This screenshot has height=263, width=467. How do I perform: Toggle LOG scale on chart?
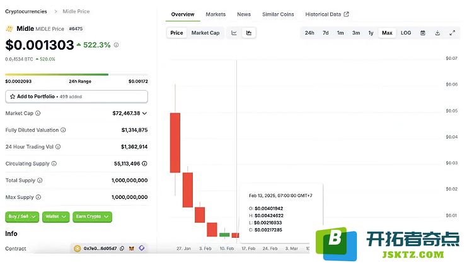[406, 33]
